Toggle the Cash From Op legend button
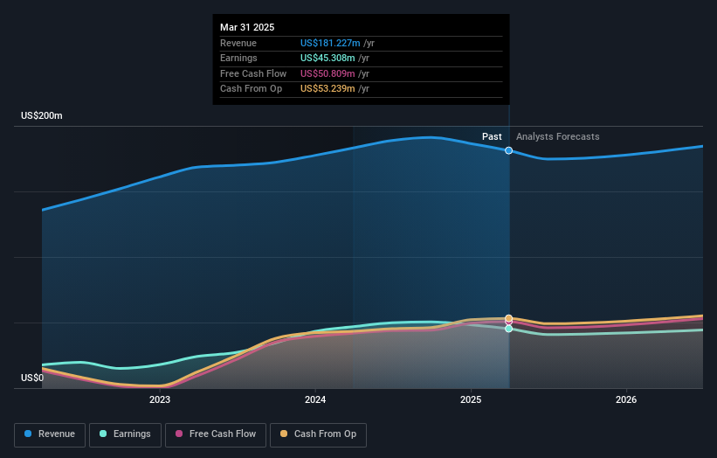717x458 pixels. pyautogui.click(x=318, y=434)
